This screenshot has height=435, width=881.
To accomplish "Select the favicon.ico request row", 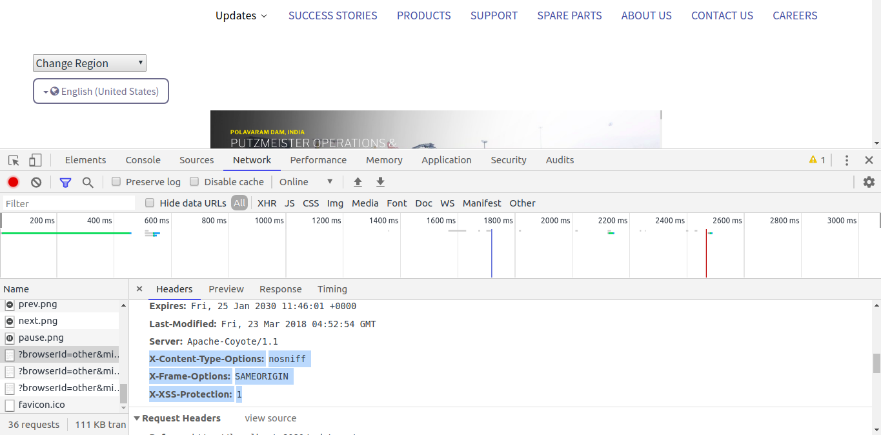I will click(59, 405).
